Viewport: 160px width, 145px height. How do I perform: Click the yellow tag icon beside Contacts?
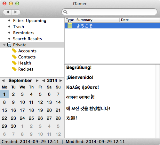point(14,57)
